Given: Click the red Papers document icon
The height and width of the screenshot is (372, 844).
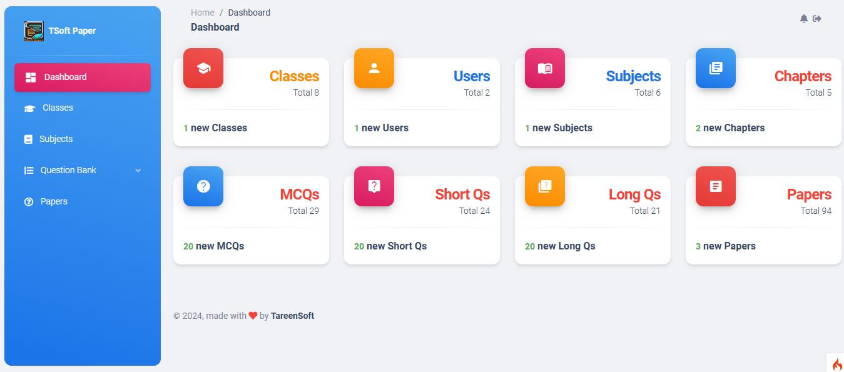Looking at the screenshot, I should (716, 186).
